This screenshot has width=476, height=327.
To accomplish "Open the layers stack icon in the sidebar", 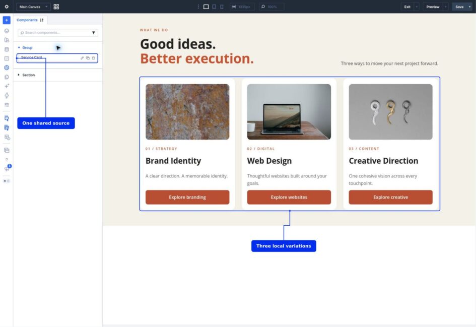I will tap(7, 31).
